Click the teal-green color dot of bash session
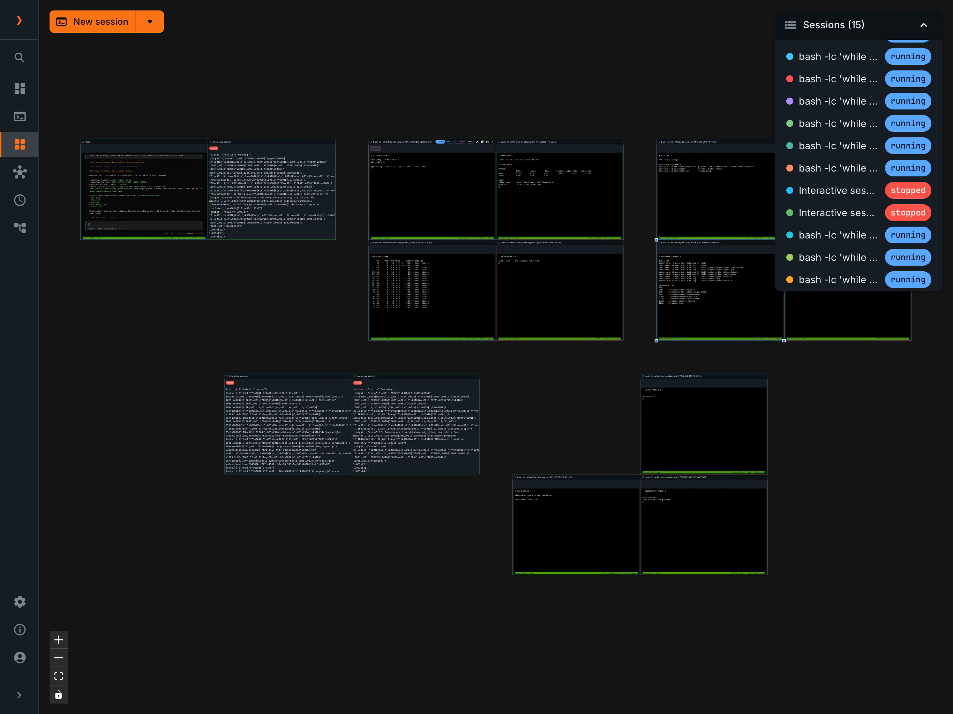The image size is (953, 714). click(790, 146)
